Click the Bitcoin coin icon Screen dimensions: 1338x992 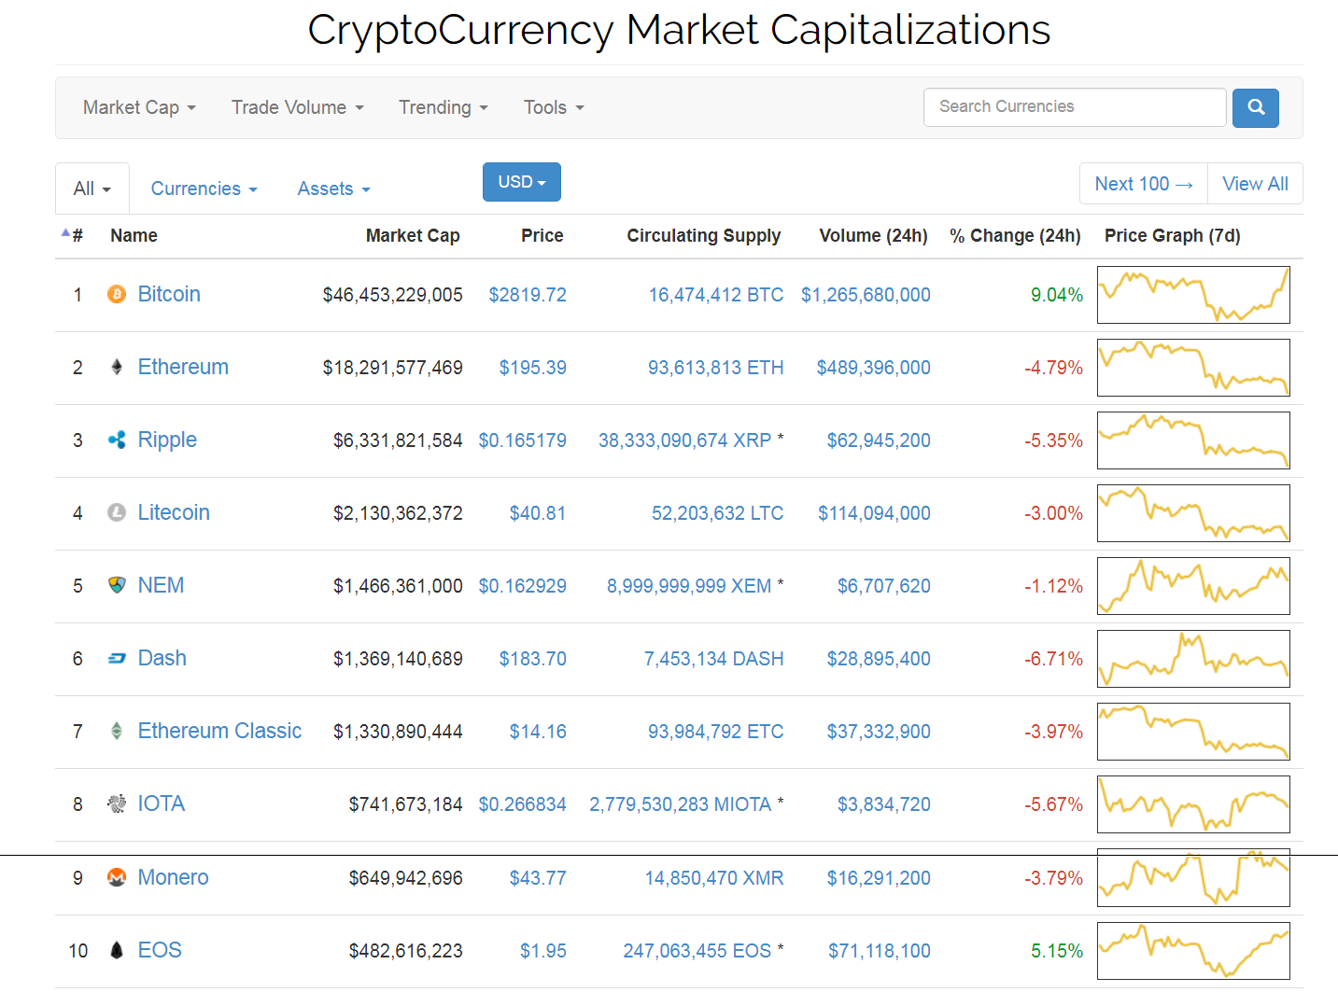tap(117, 295)
